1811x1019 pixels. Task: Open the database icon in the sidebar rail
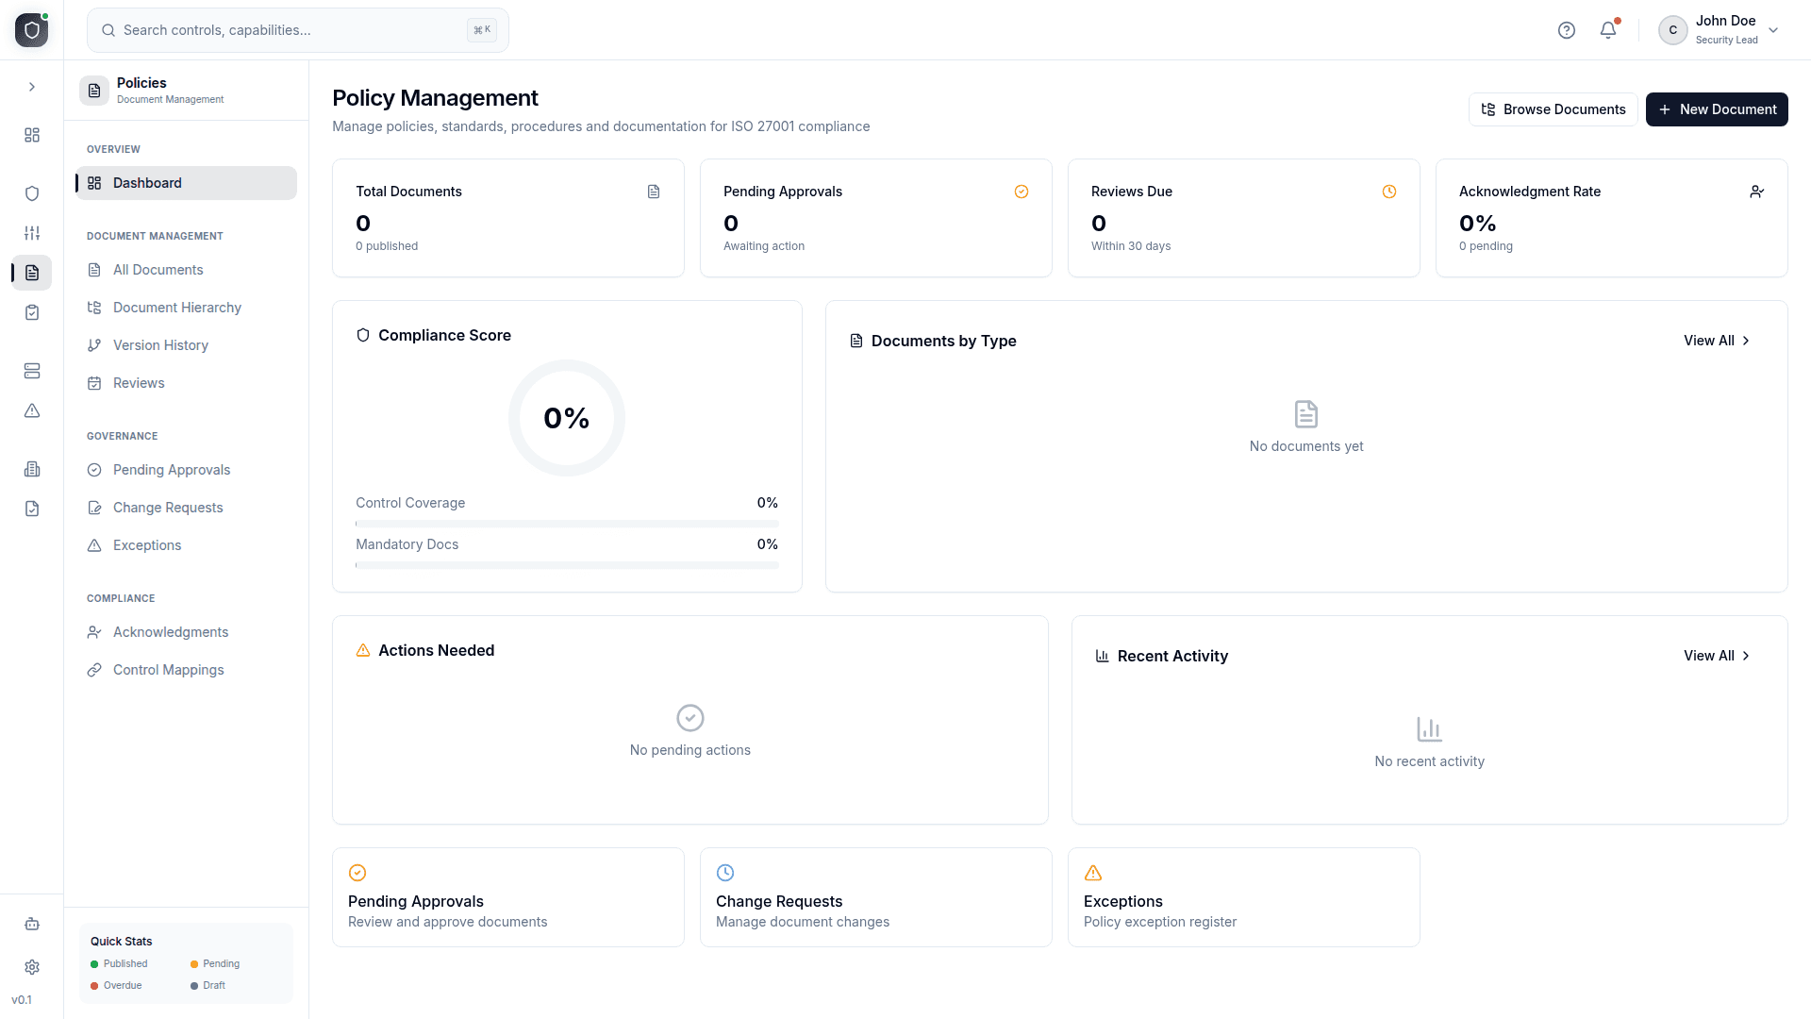point(31,371)
